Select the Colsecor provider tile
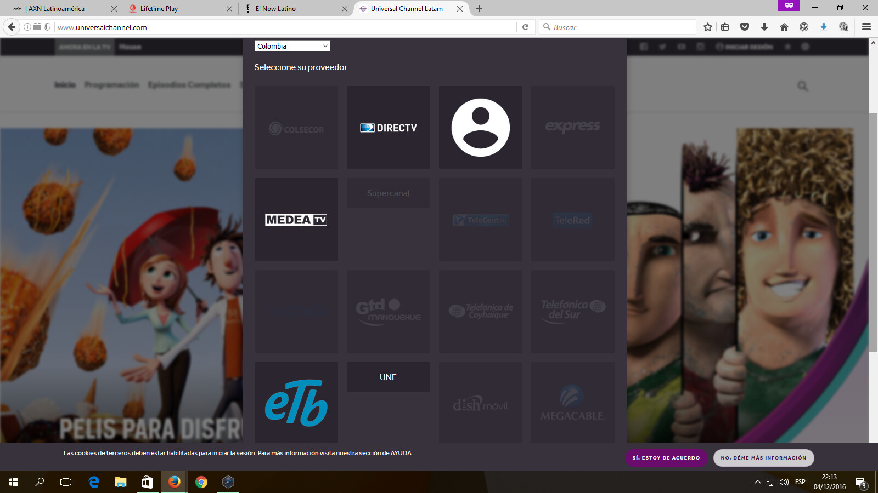This screenshot has height=493, width=878. pyautogui.click(x=296, y=128)
